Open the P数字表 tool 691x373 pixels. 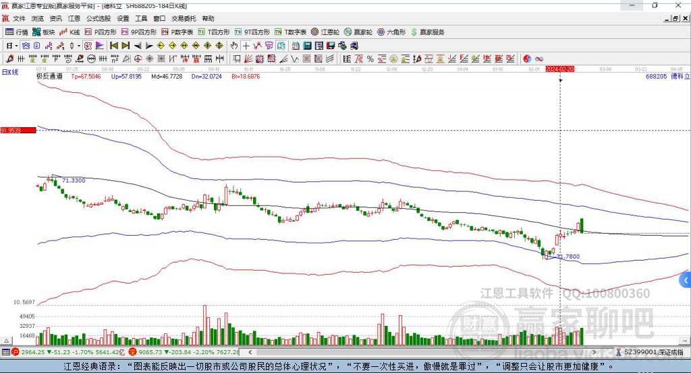tap(177, 32)
